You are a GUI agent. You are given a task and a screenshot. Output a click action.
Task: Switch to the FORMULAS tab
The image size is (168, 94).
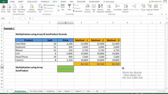45,2
